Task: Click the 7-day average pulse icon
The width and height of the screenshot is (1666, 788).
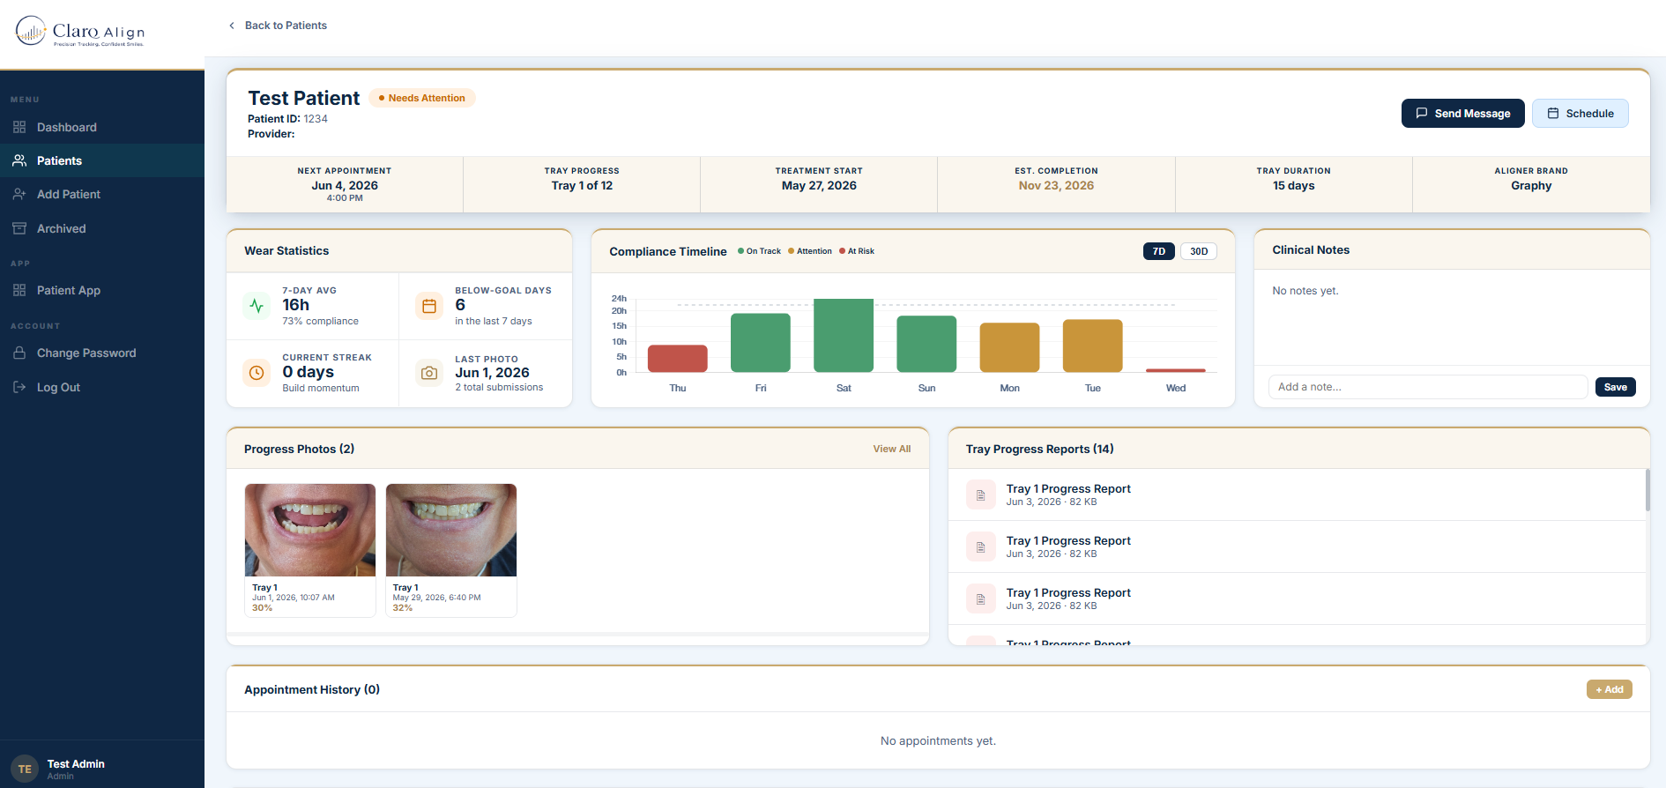Action: point(257,306)
